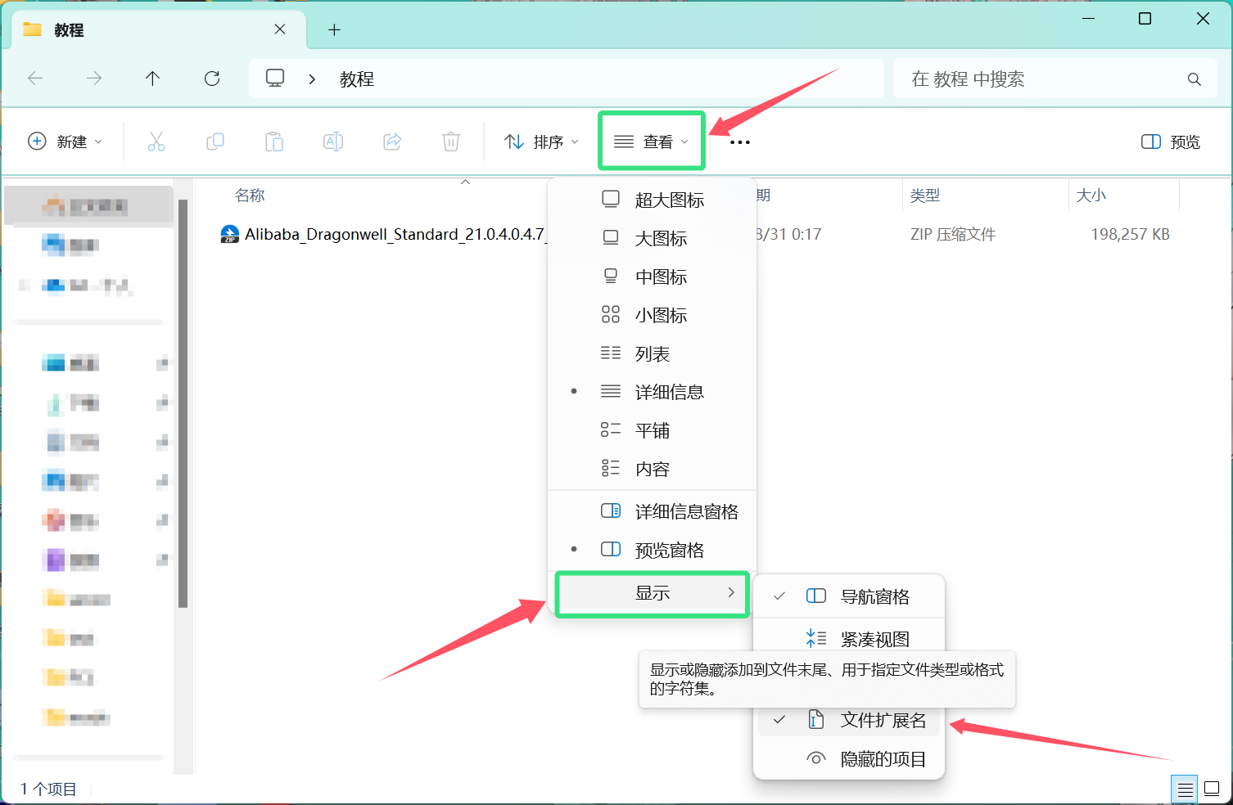Screen dimensions: 1233x805
Task: Click the 新建 button
Action: coord(65,142)
